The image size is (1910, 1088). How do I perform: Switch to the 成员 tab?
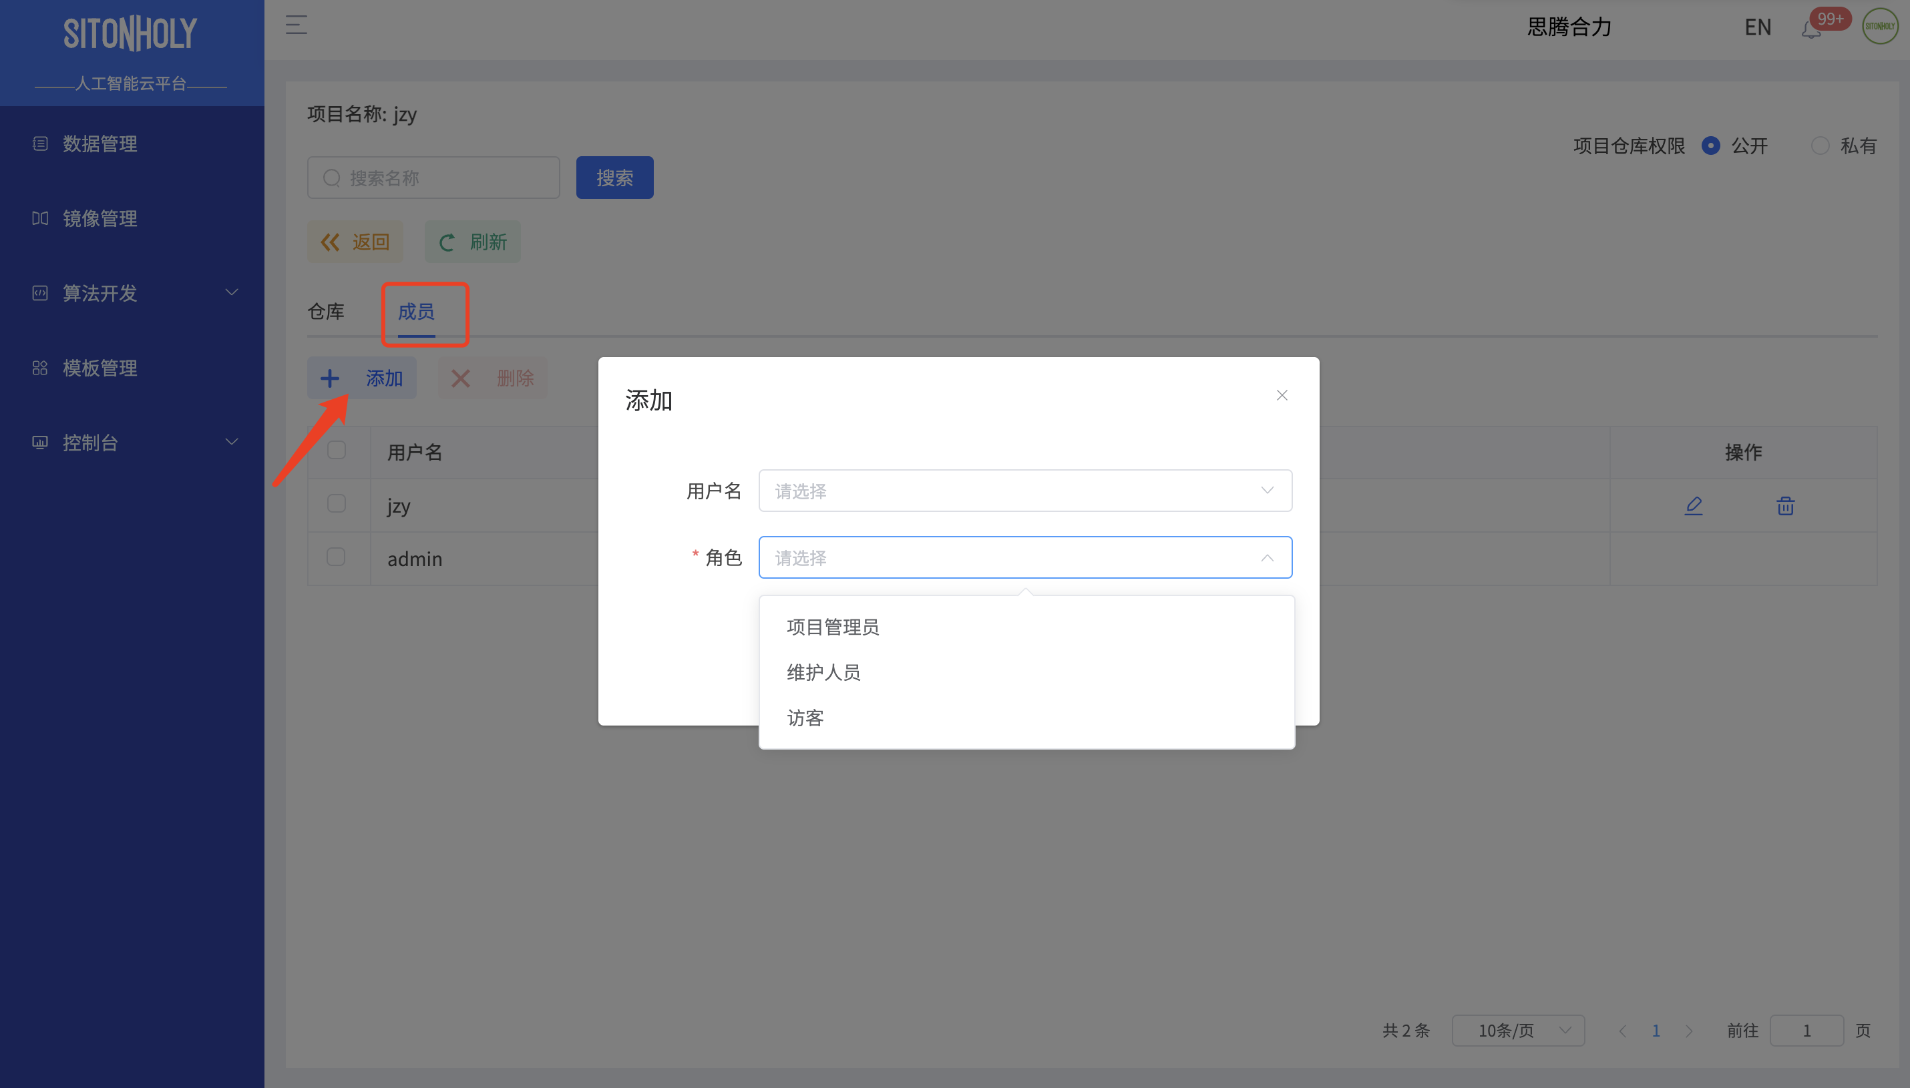coord(416,312)
